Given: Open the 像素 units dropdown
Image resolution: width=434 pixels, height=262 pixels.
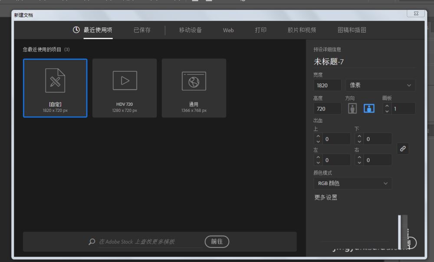Looking at the screenshot, I should point(380,85).
